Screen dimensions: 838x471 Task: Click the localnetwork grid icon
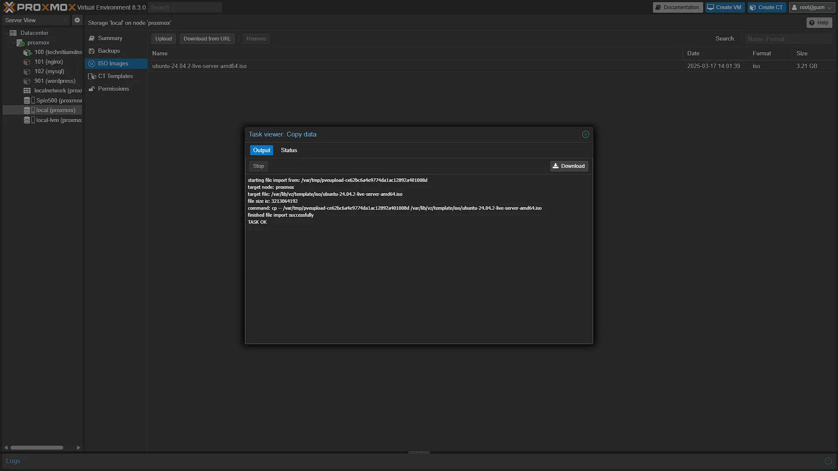pyautogui.click(x=27, y=91)
